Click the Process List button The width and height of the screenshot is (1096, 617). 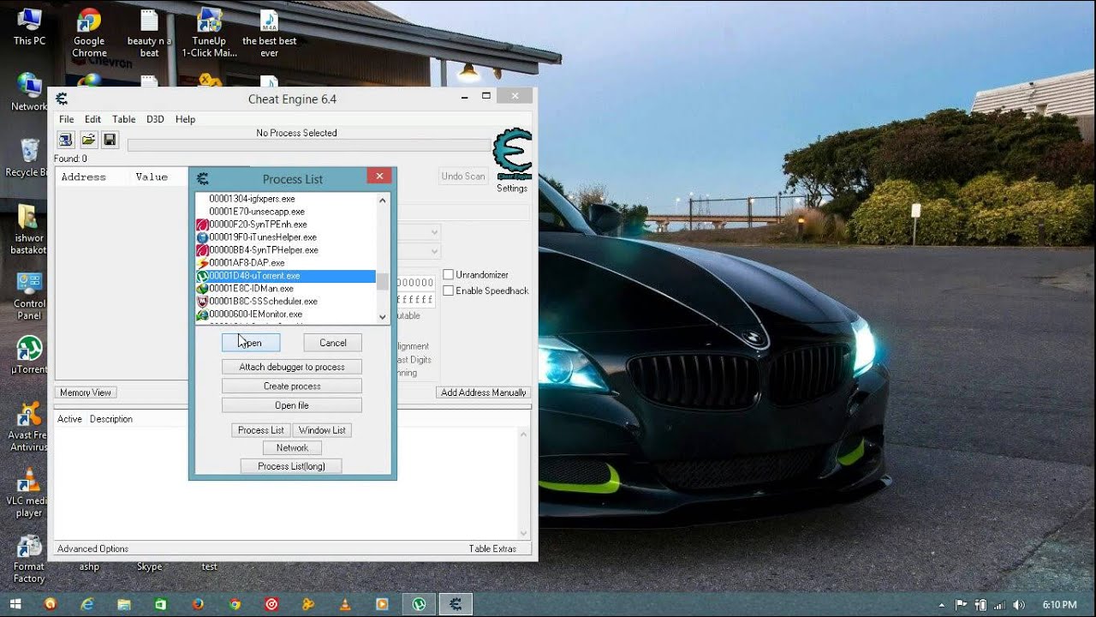(x=261, y=430)
